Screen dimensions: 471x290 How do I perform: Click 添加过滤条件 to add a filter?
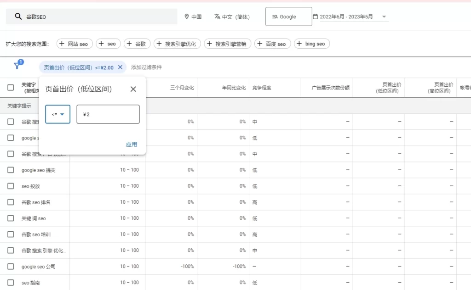tap(146, 67)
